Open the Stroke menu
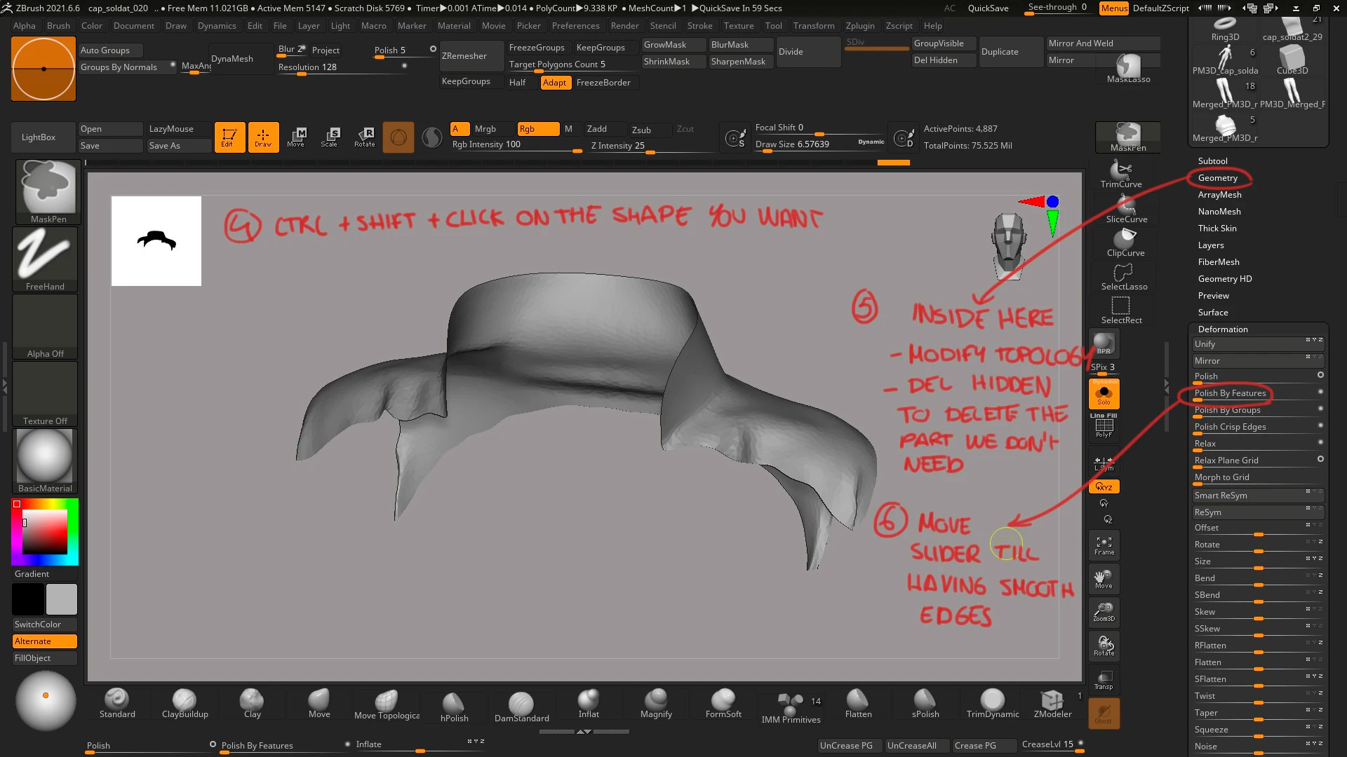 click(x=699, y=26)
